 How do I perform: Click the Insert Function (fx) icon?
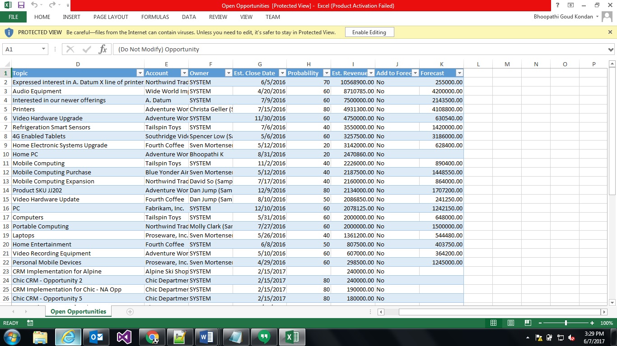(x=103, y=49)
